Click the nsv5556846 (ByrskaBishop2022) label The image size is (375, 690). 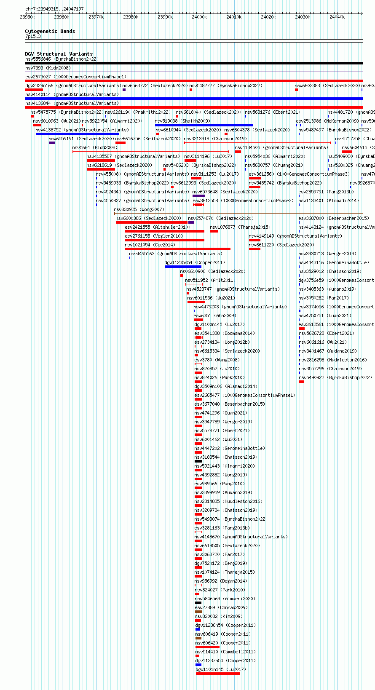62,59
